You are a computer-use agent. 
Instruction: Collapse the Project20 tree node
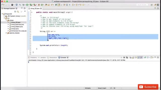tap(2, 14)
